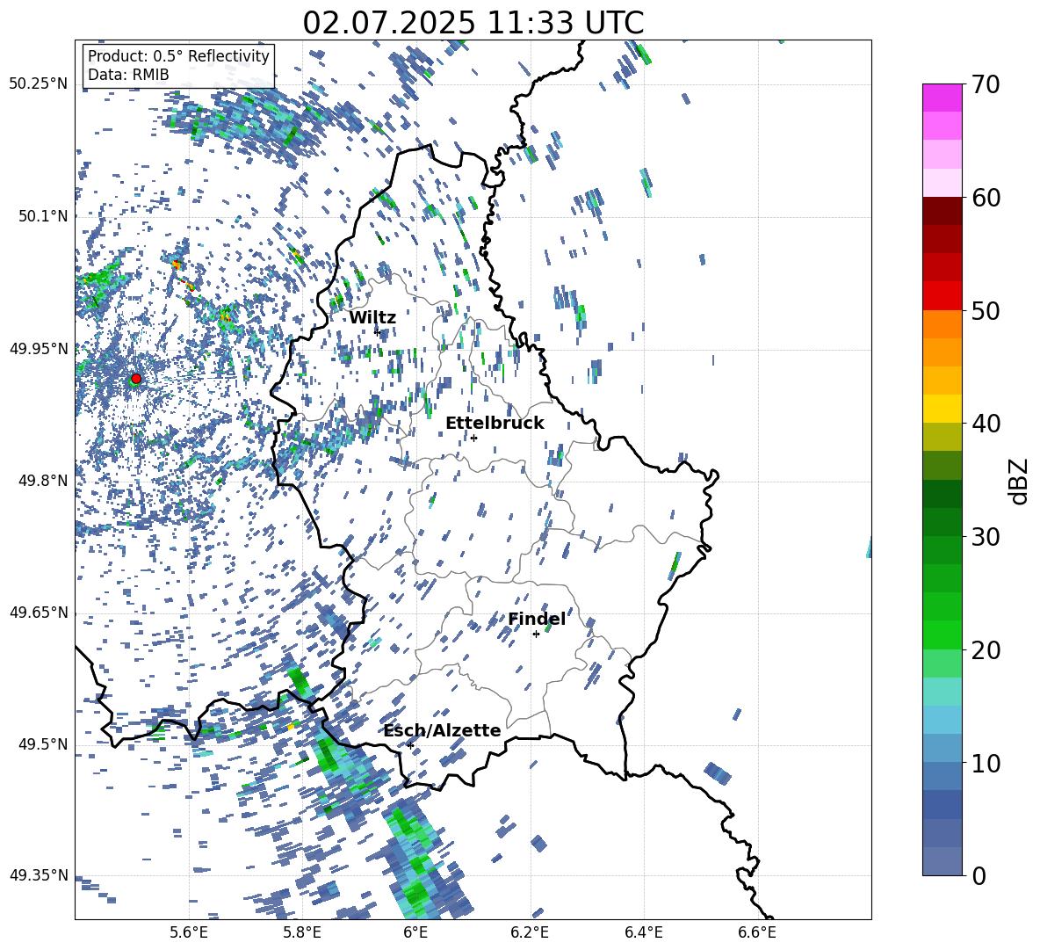
Task: Click the Wiltz station cross marker
Action: (378, 331)
